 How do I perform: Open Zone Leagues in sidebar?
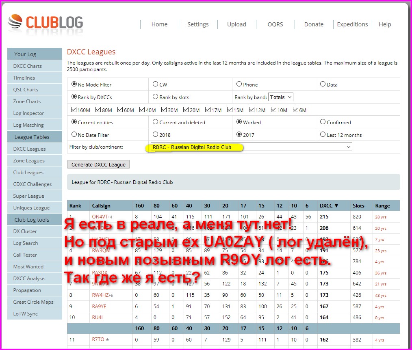pyautogui.click(x=29, y=161)
